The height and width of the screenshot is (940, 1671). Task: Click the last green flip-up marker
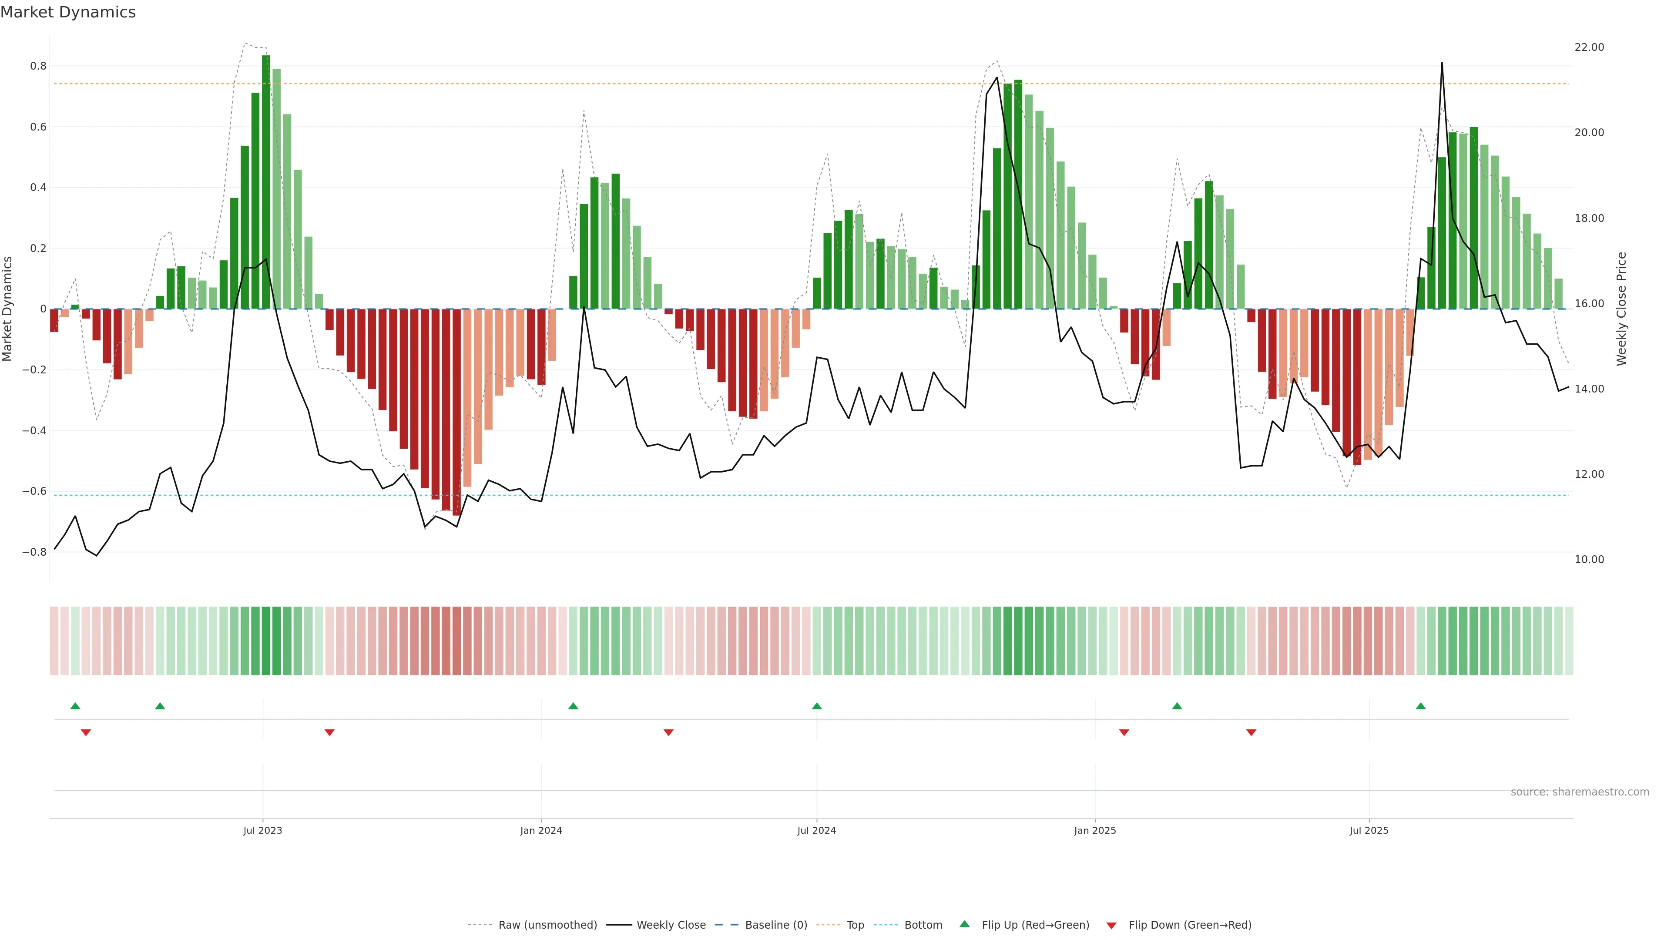point(1421,706)
